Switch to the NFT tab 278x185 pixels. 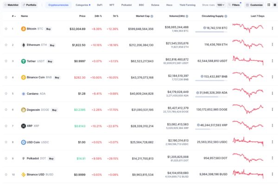(x=112, y=5)
